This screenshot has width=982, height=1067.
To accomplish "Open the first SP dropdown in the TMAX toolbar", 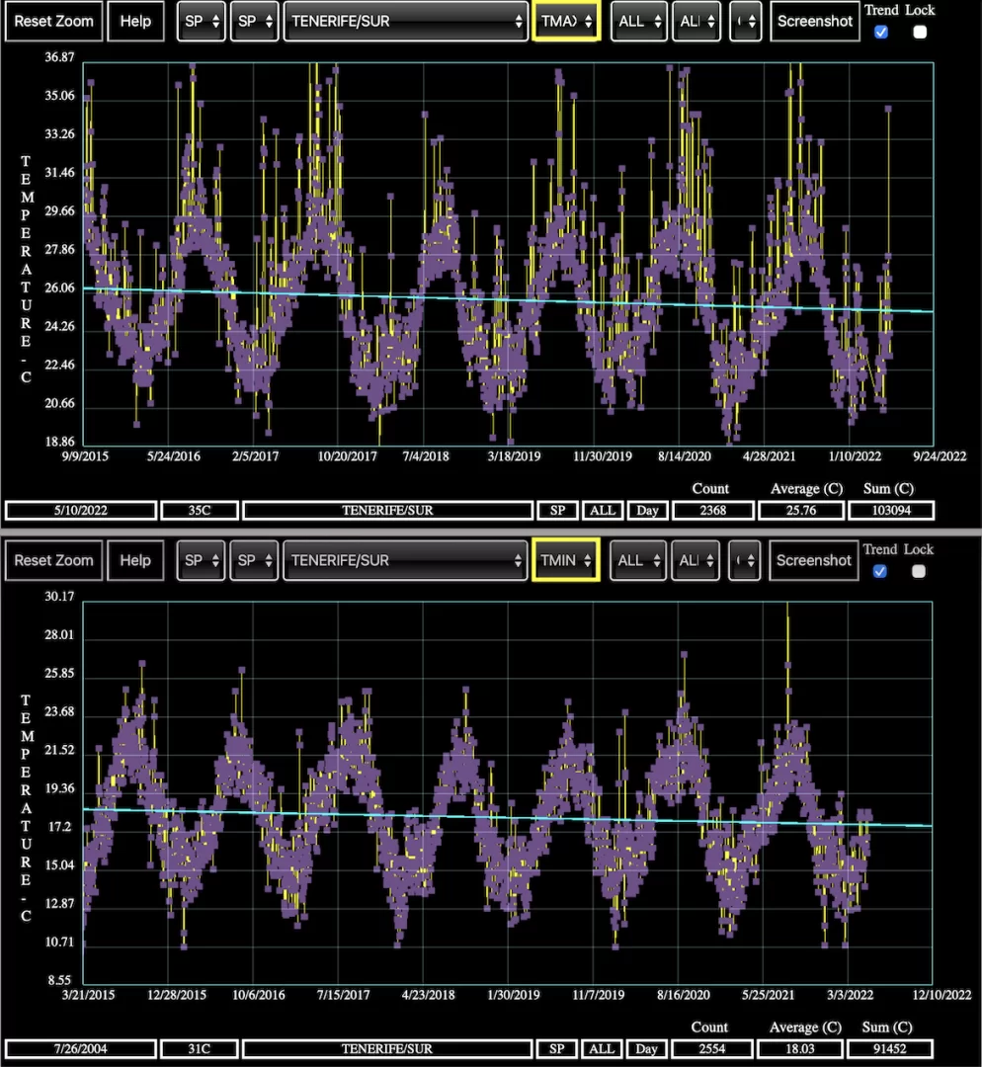I will [x=202, y=21].
